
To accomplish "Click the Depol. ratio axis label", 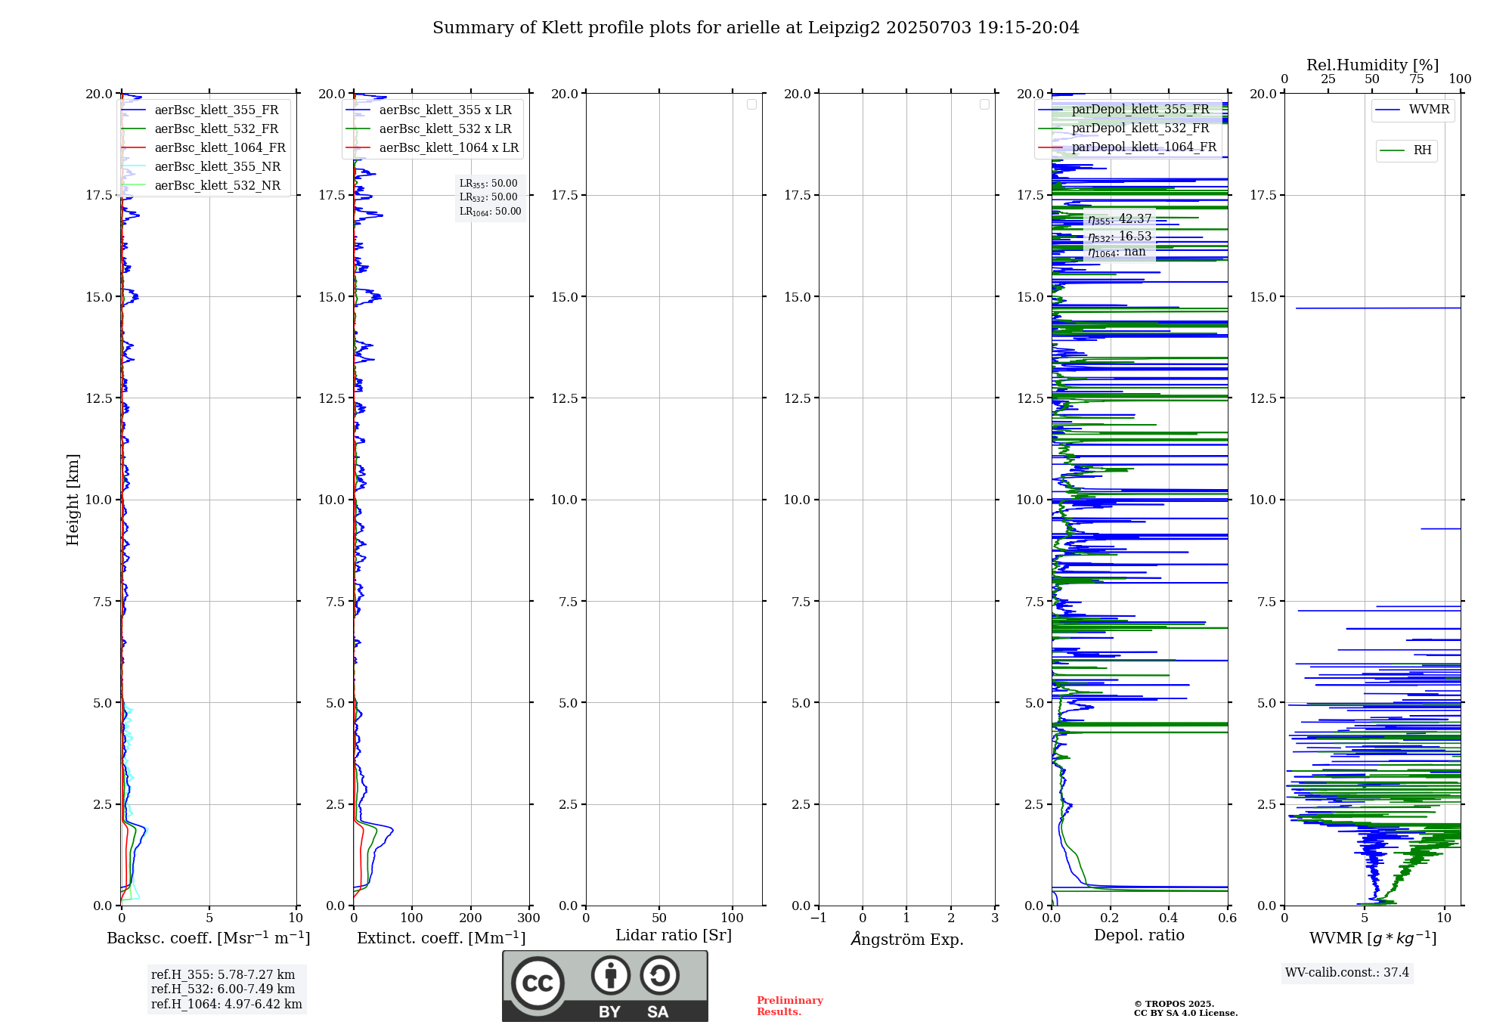I will (1139, 935).
